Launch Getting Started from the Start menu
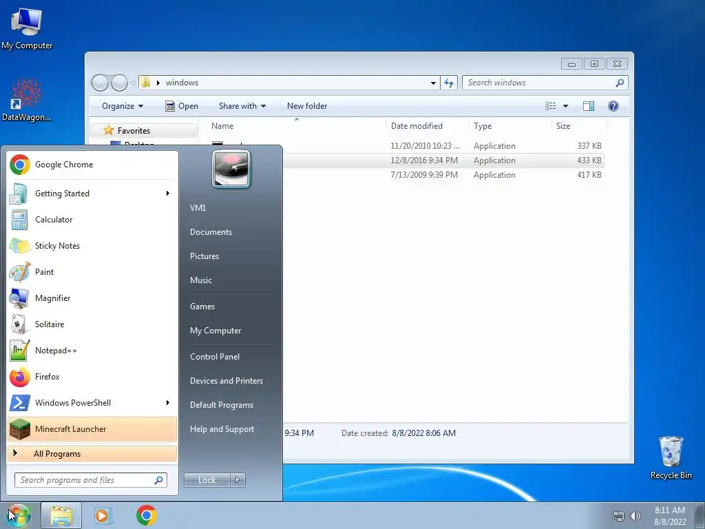 (x=92, y=194)
